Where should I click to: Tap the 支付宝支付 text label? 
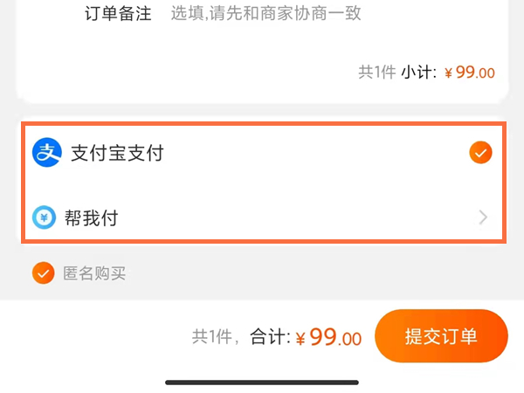coord(117,154)
